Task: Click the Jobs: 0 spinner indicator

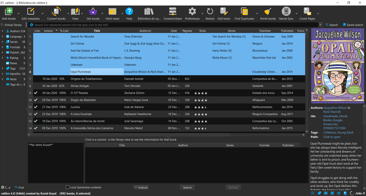Action: point(352,193)
